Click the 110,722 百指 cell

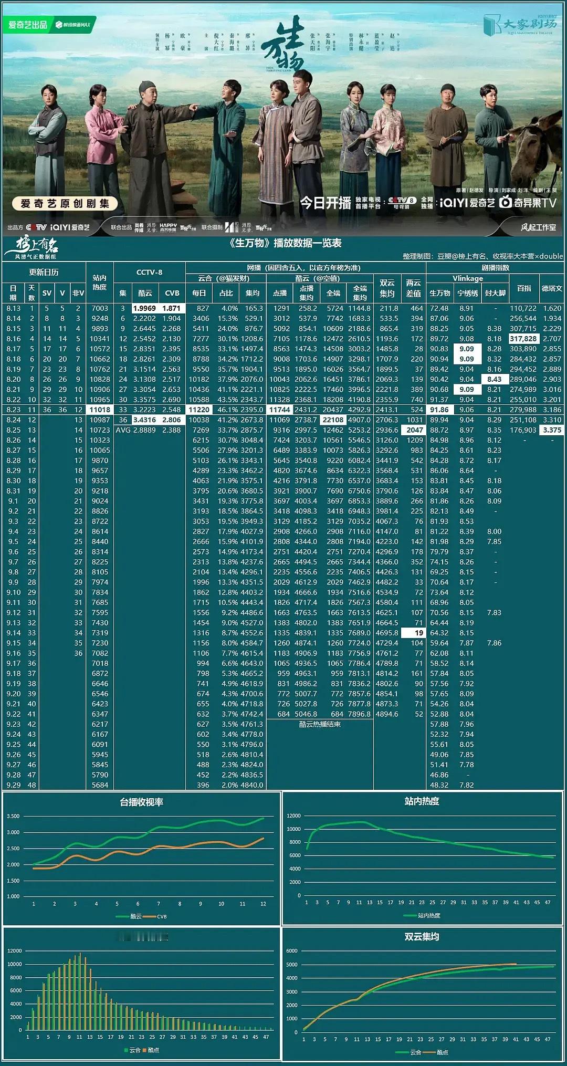pyautogui.click(x=523, y=308)
